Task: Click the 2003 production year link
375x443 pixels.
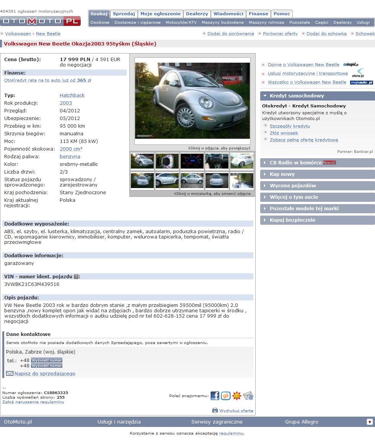Action: [66, 103]
